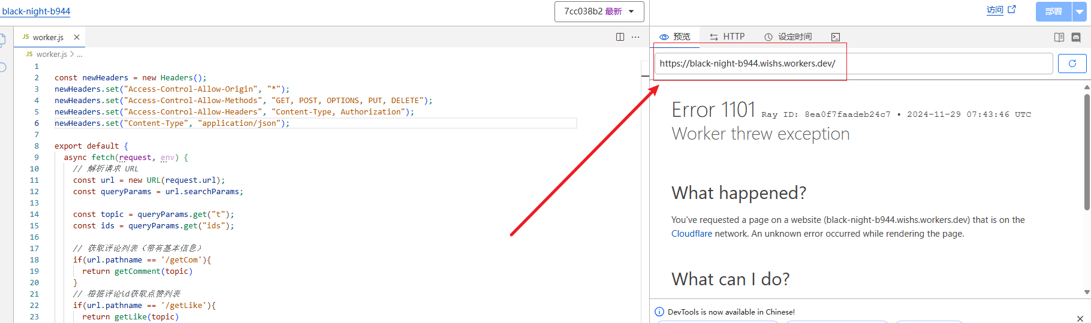Image resolution: width=1091 pixels, height=323 pixels.
Task: Click 'export default {' code line
Action: [91, 146]
